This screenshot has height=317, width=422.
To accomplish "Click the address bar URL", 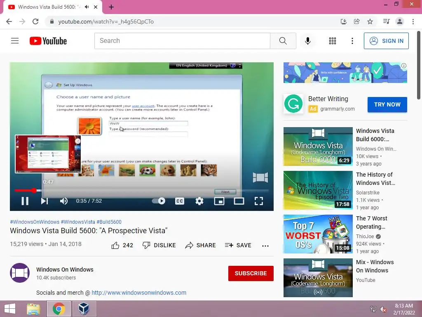I will click(106, 21).
